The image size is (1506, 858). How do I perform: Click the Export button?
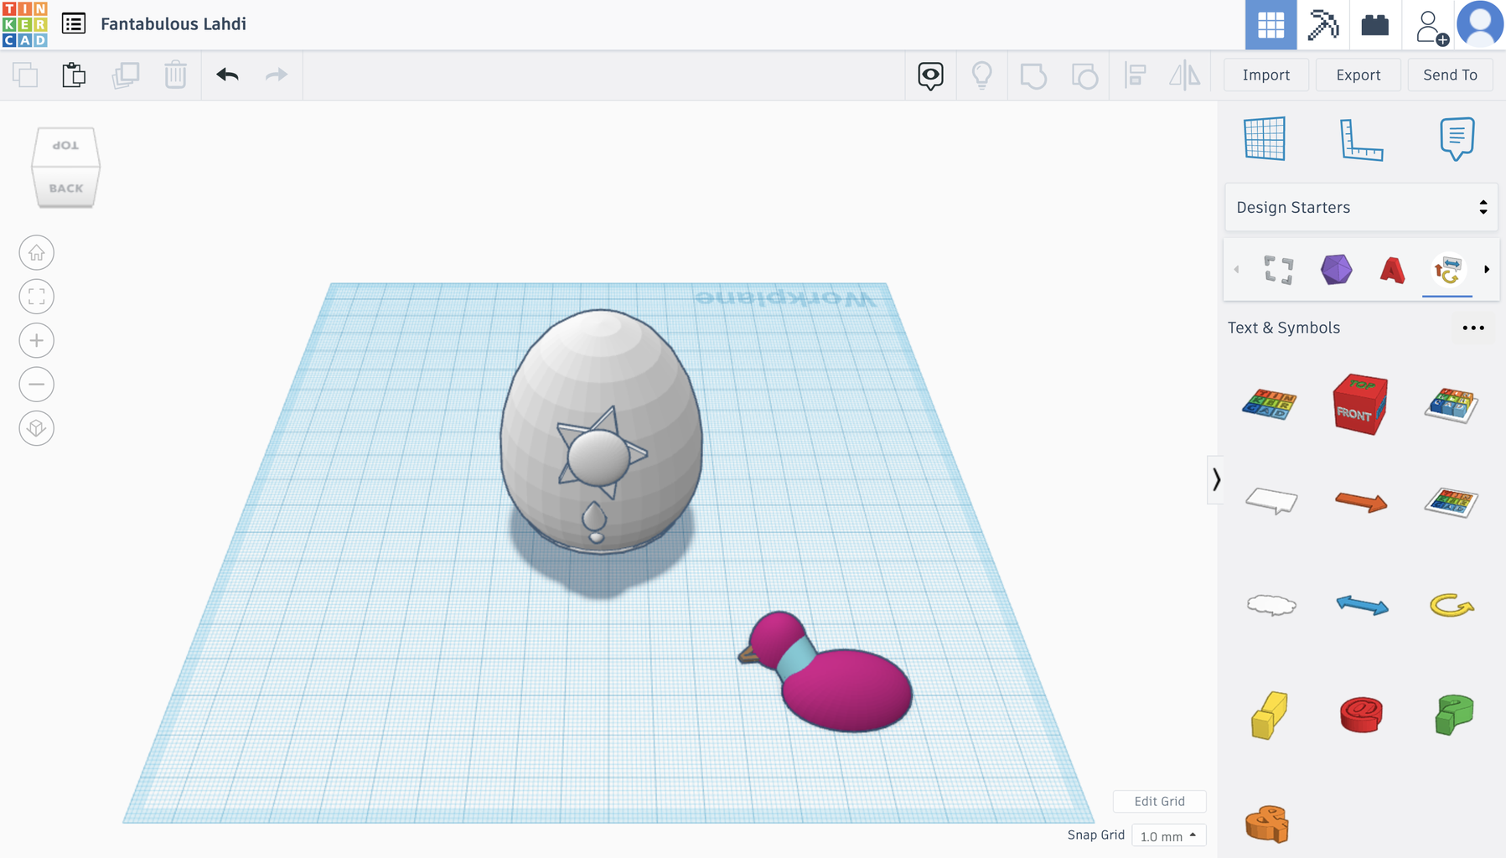1358,75
